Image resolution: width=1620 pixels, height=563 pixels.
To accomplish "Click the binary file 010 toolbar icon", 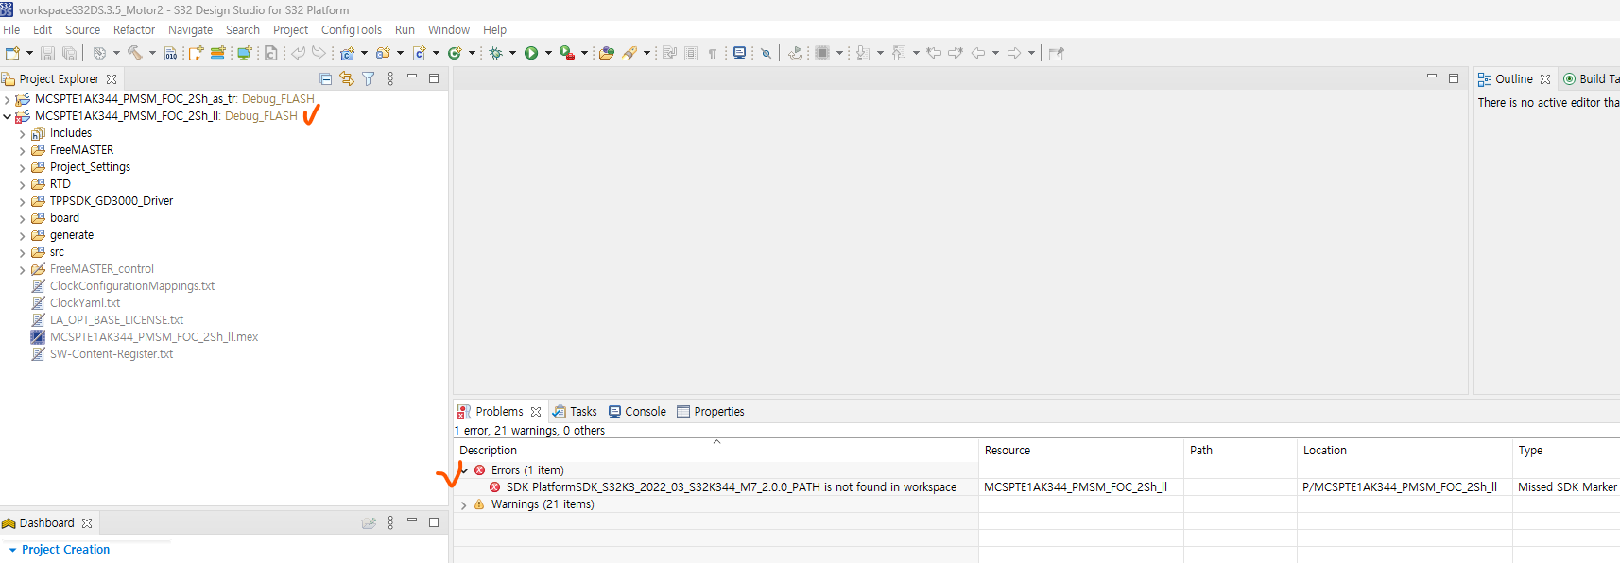I will coord(170,53).
